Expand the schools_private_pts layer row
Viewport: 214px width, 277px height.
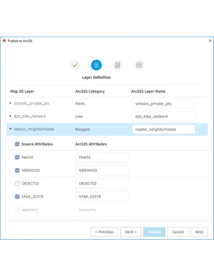point(10,103)
